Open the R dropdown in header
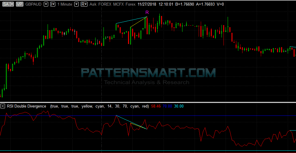 [84, 4]
